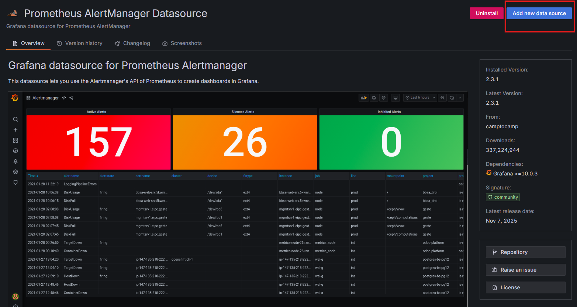Click the red Active Alerts 157 panel
This screenshot has width=577, height=307.
point(99,142)
